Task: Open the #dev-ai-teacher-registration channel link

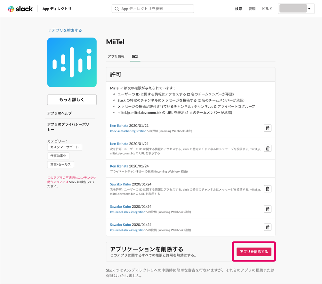Action: pos(128,131)
